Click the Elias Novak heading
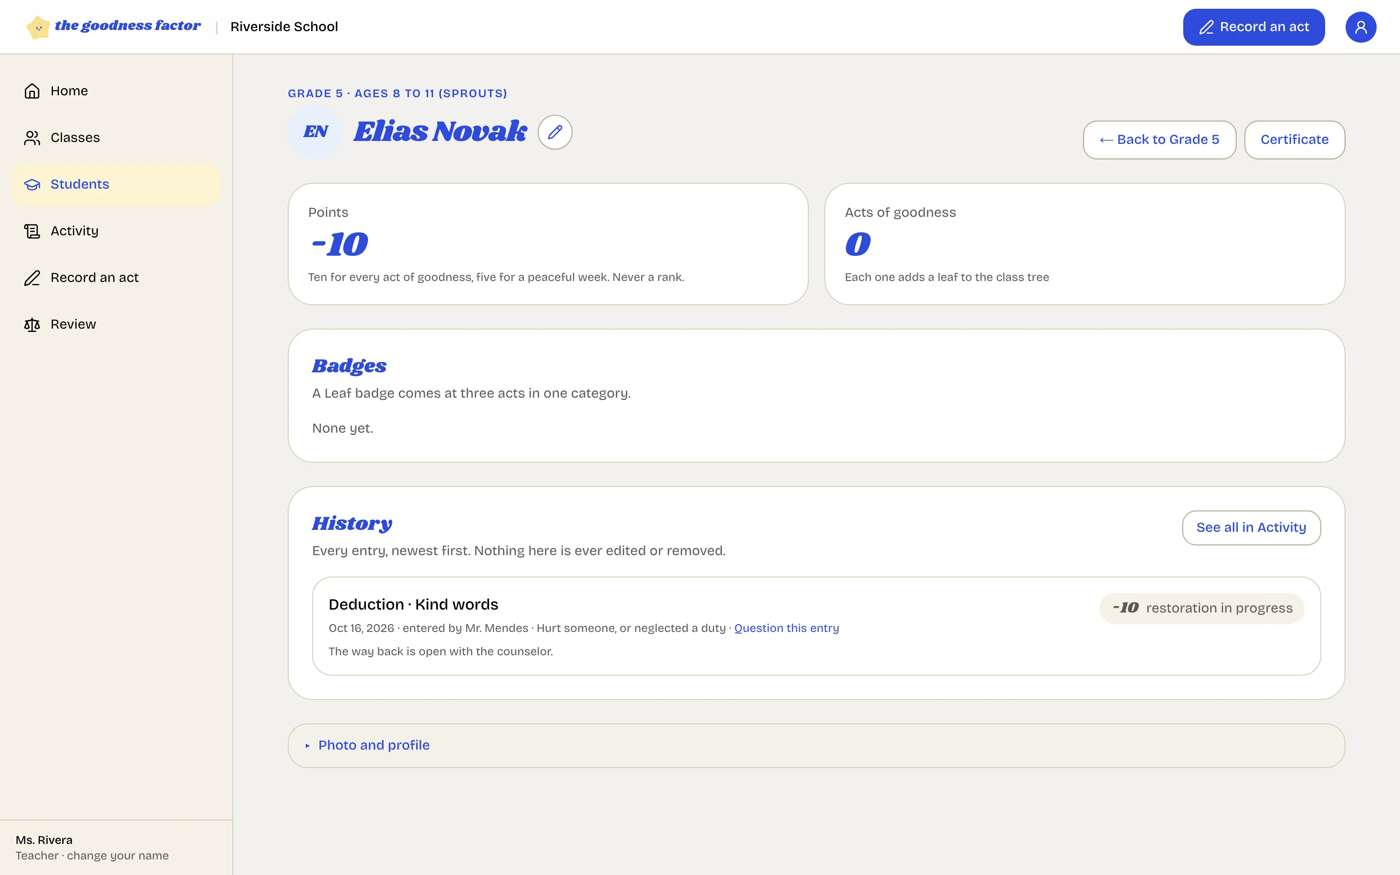 439,131
